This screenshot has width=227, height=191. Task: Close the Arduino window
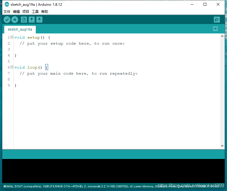(x=218, y=5)
